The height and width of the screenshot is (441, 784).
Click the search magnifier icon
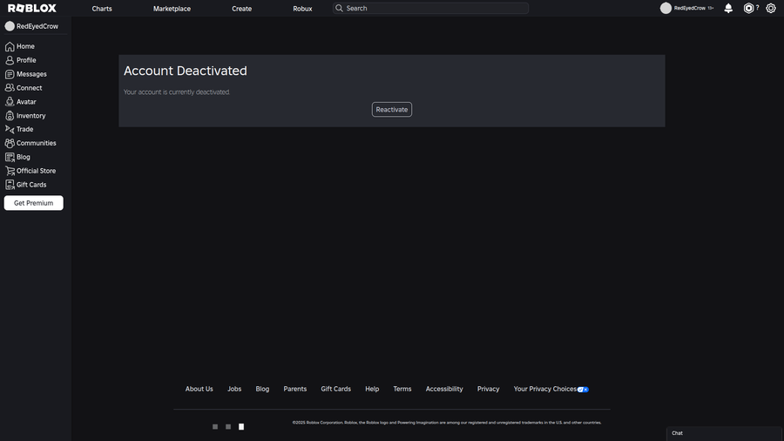(x=339, y=8)
